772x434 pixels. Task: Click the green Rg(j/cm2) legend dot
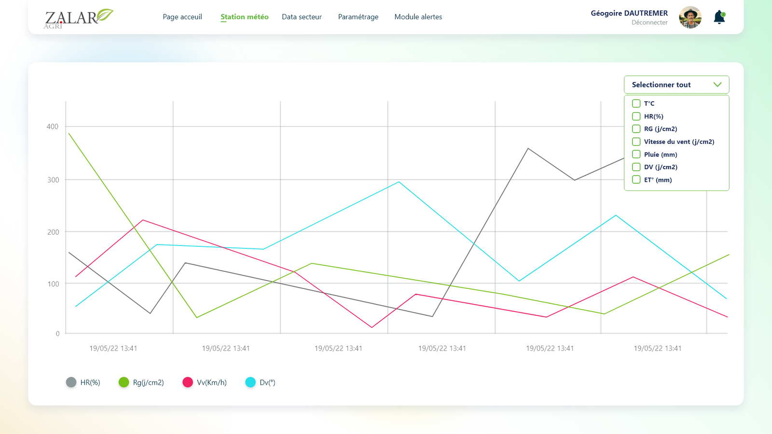(x=124, y=382)
